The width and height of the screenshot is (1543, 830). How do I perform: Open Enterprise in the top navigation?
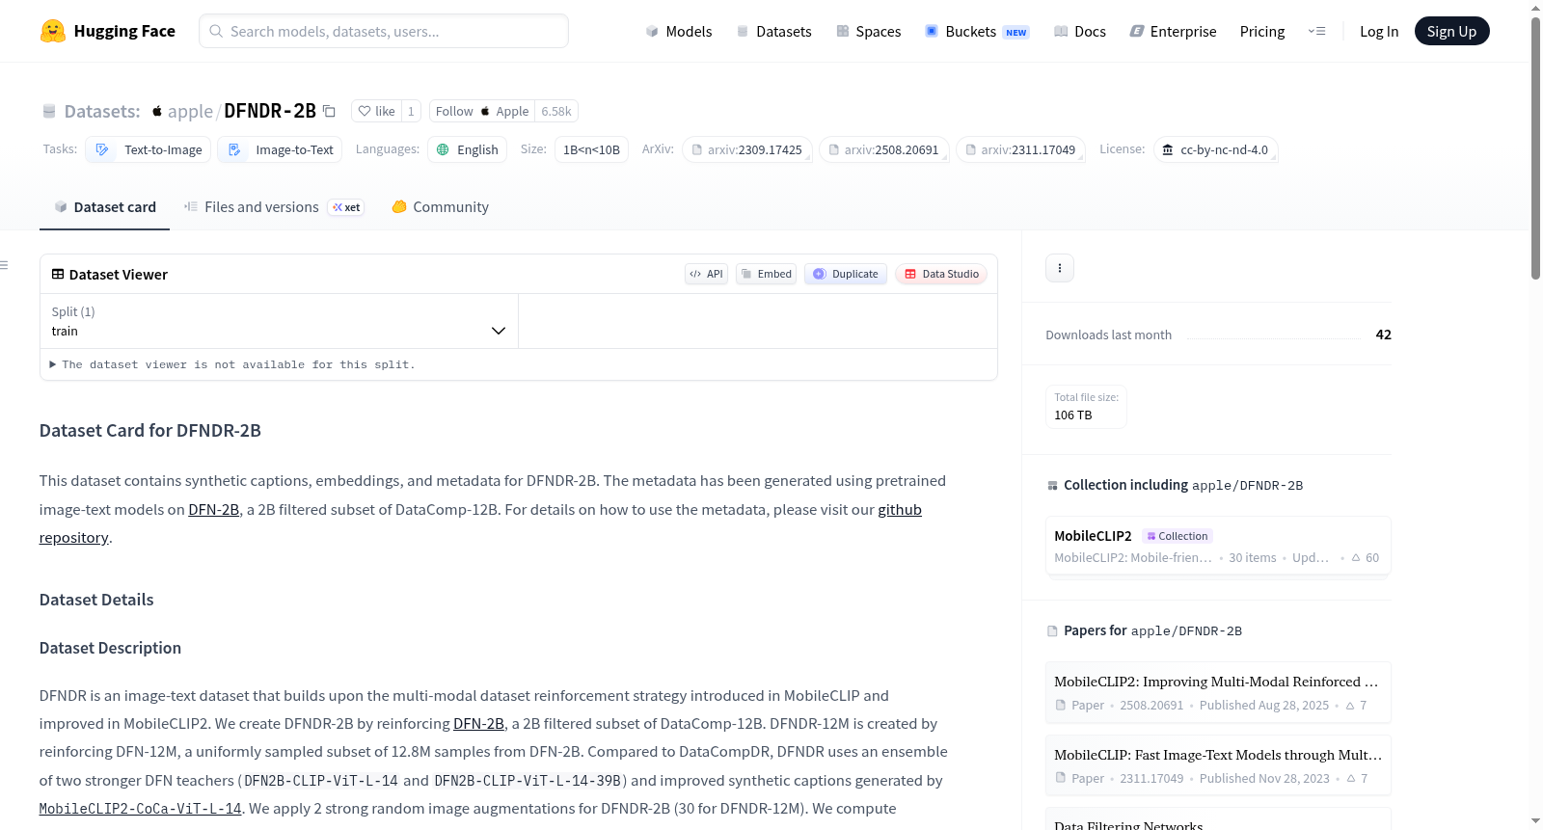pos(1173,32)
